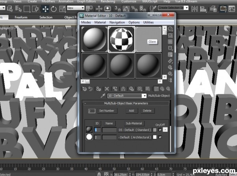
Task: Click sample slots scroll down arrow
Action: 164,77
